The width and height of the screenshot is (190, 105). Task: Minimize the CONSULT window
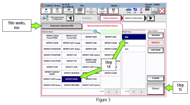(155, 11)
